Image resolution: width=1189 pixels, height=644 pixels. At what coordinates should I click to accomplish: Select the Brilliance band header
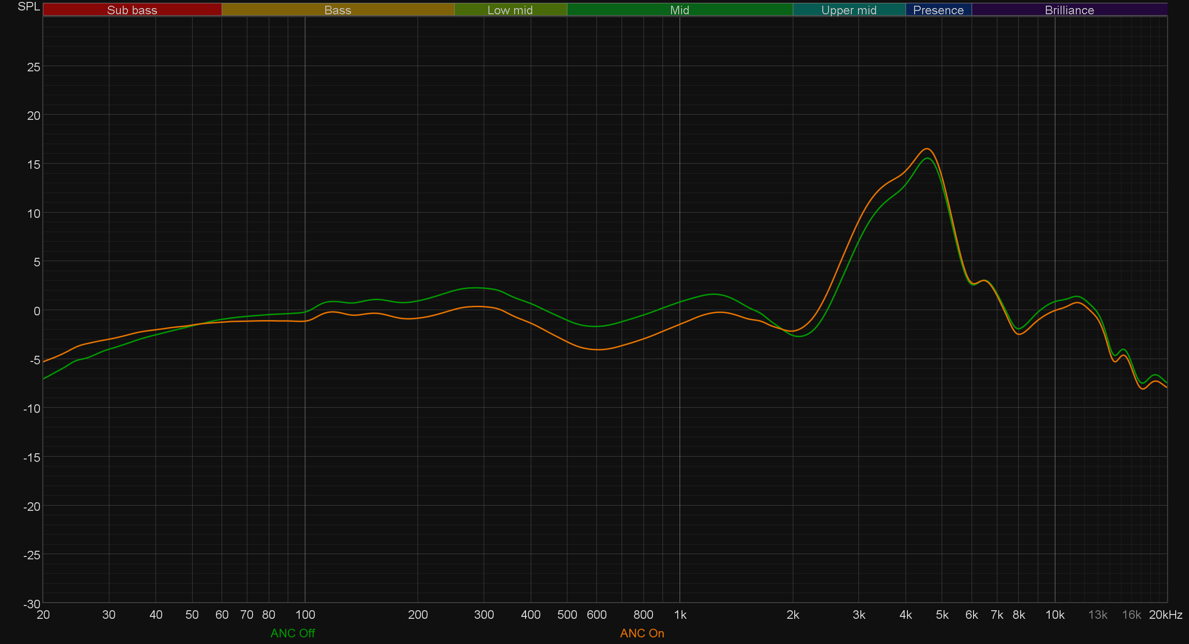click(1069, 10)
